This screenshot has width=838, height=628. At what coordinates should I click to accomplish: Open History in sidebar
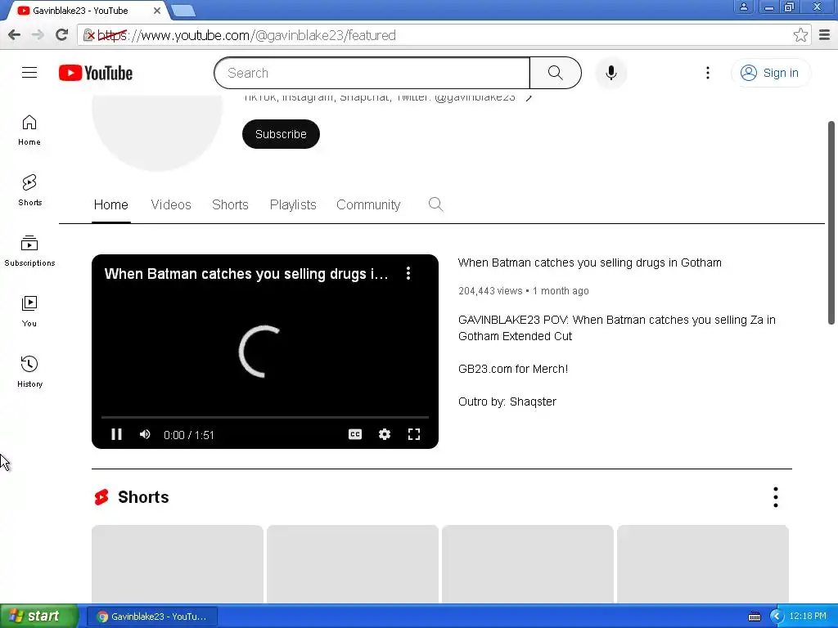click(x=29, y=372)
